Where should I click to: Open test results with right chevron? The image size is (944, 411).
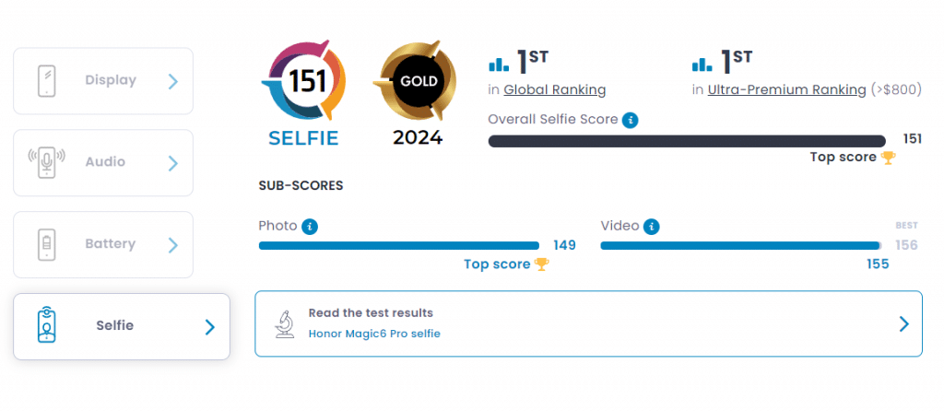[x=903, y=324]
